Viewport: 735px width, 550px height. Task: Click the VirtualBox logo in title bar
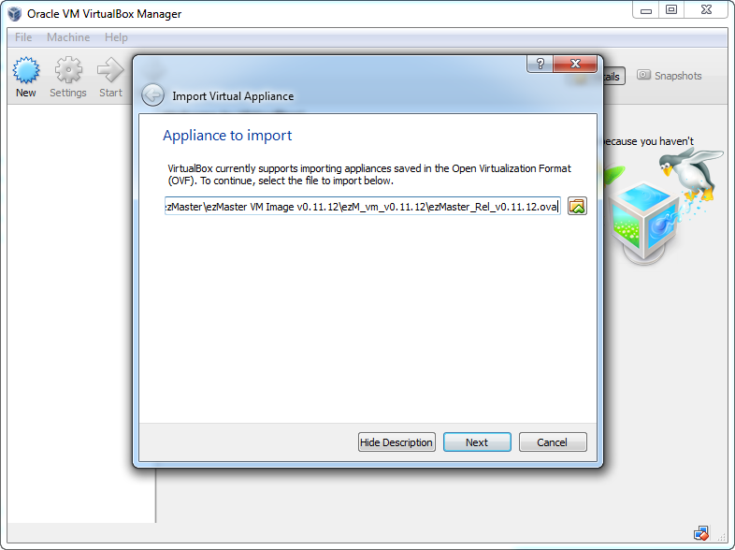tap(15, 14)
